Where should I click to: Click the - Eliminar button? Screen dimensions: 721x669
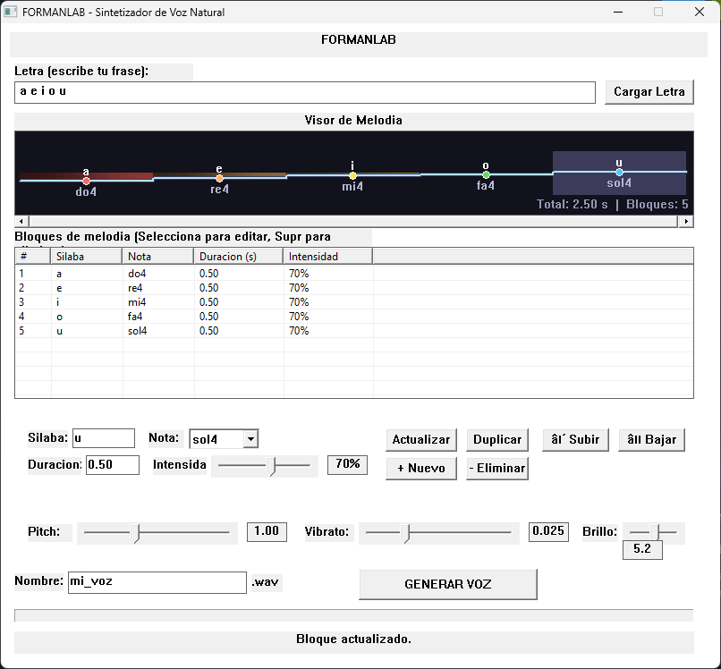[497, 469]
